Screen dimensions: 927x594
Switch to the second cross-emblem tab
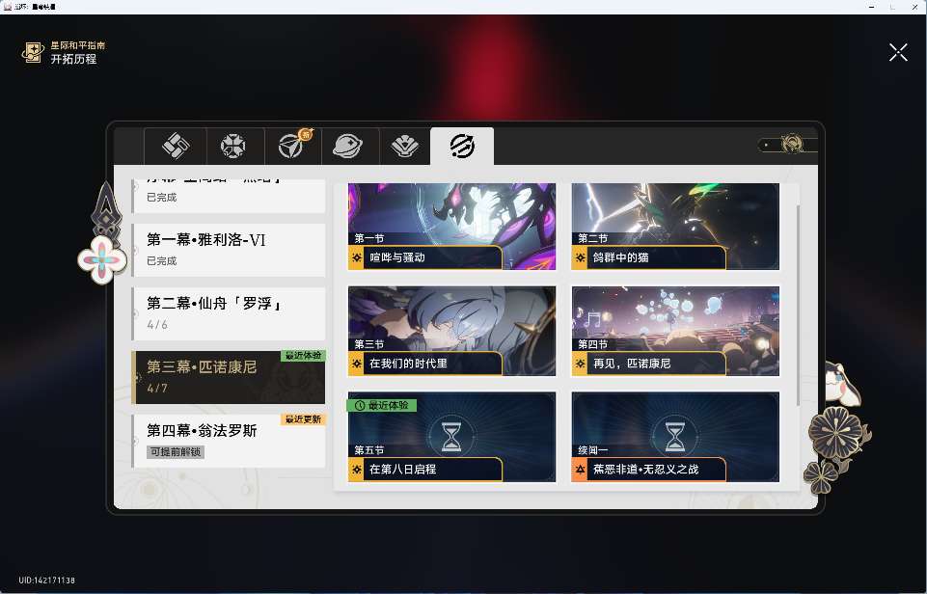point(232,146)
